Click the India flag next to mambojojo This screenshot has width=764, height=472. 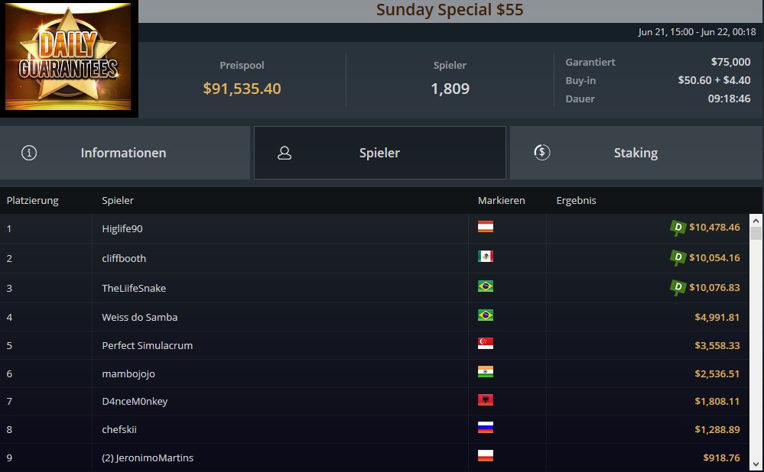point(486,372)
